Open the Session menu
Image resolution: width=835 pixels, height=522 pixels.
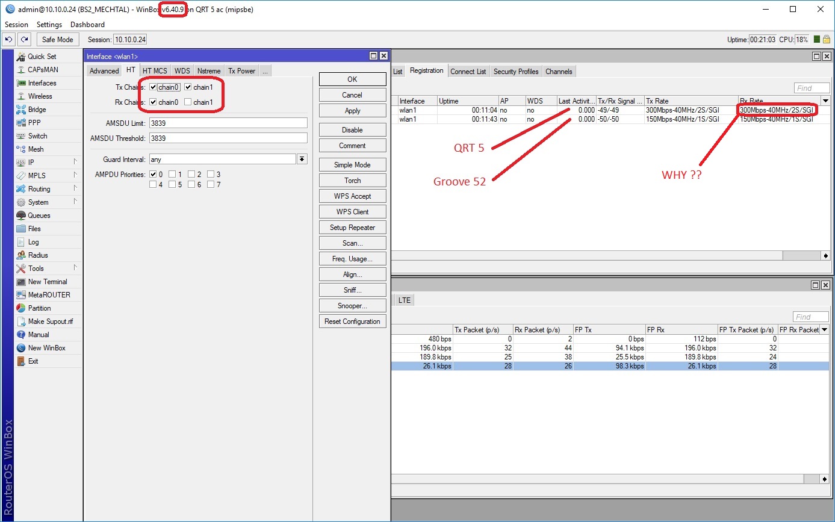16,25
